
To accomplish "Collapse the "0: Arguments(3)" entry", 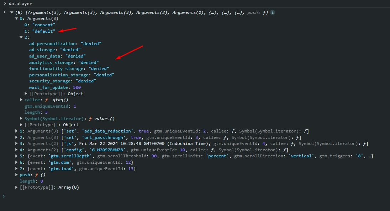I will point(16,18).
